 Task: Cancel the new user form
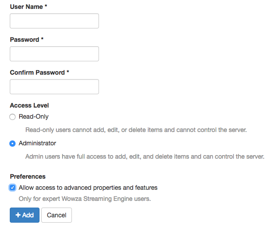click(x=56, y=215)
